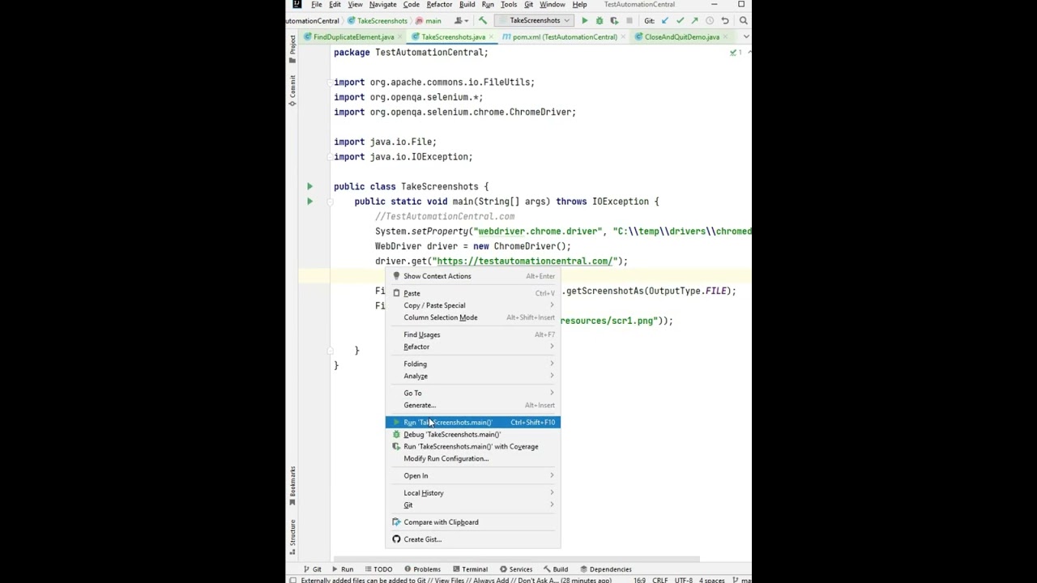Image resolution: width=1037 pixels, height=583 pixels.
Task: Open the Services tool window tab
Action: click(x=516, y=569)
